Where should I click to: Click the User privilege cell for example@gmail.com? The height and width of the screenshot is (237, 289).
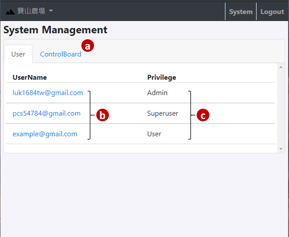click(x=154, y=134)
